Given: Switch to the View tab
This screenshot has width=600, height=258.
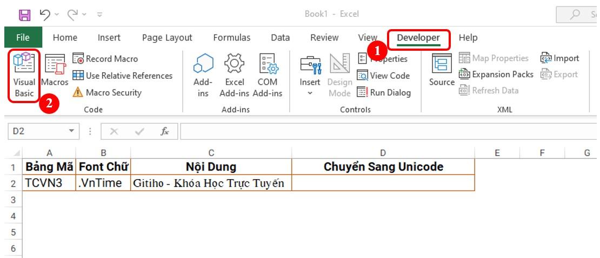Looking at the screenshot, I should tap(368, 37).
